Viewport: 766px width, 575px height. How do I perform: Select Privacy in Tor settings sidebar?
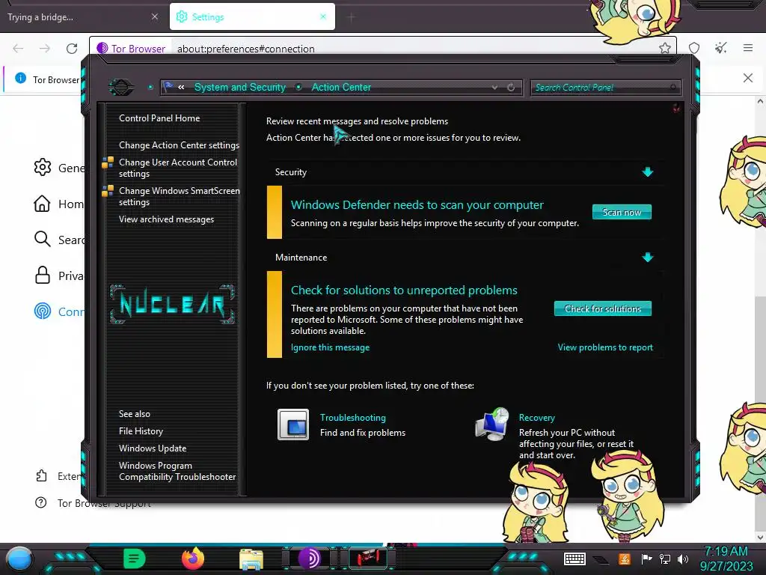click(60, 276)
